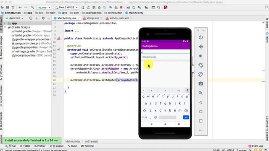Click the Save All toolbar icon
This screenshot has height=151, width=269.
[8, 8]
